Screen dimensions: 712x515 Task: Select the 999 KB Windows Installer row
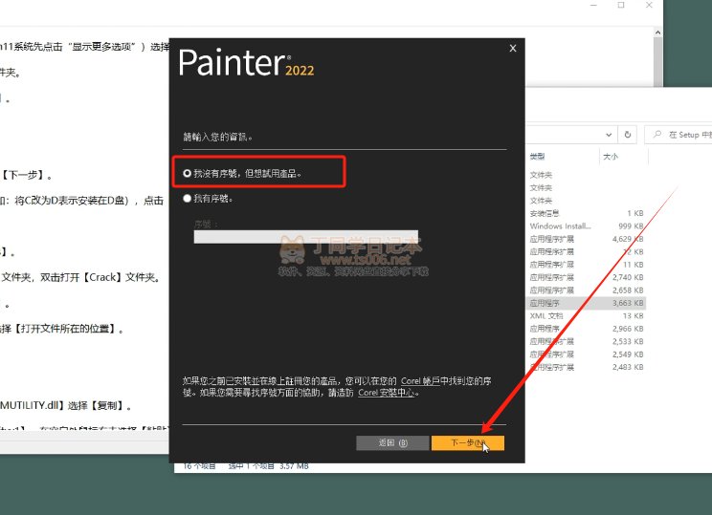587,225
